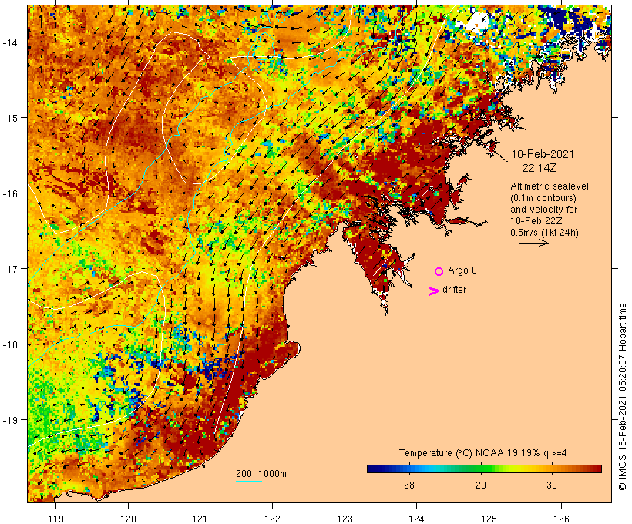The image size is (632, 524).
Task: Click the 'Argo 0' legend label
Action: point(462,270)
